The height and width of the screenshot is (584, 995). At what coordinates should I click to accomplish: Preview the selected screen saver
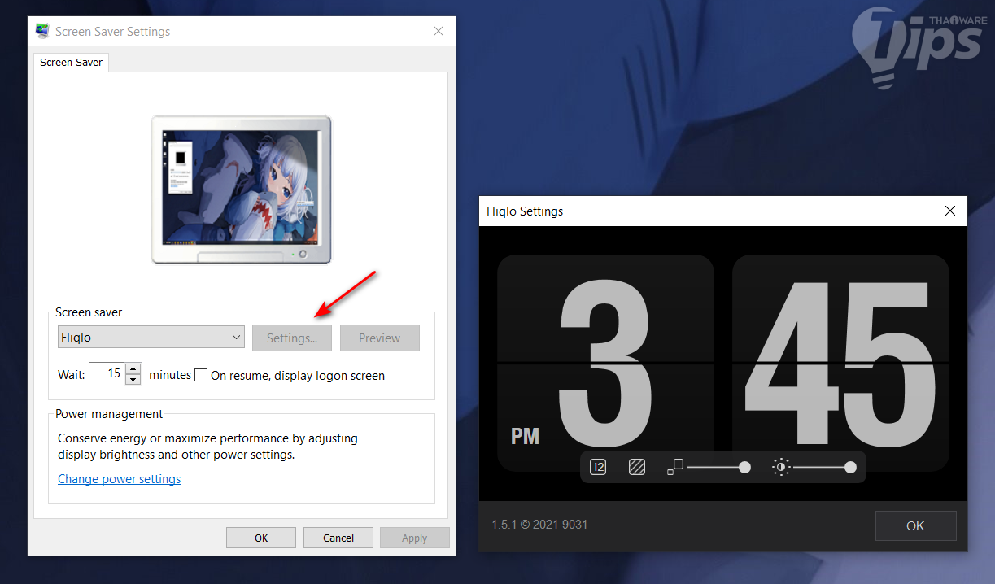tap(380, 338)
